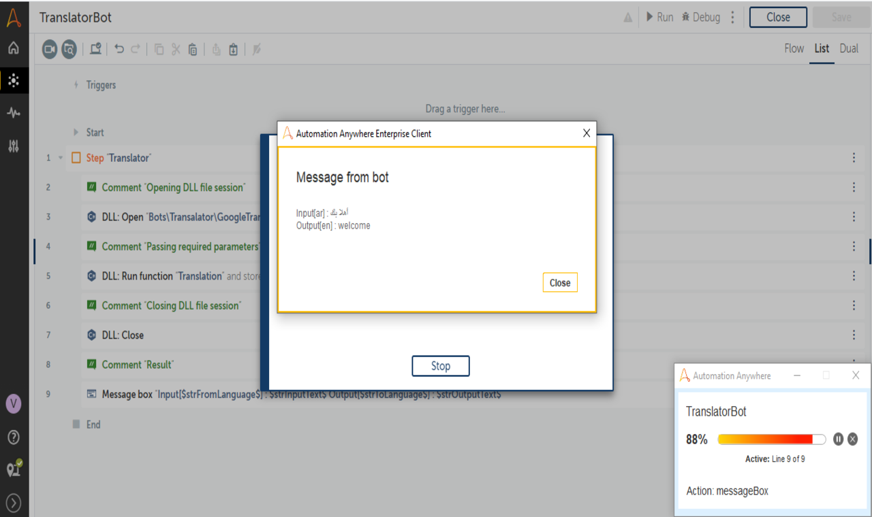Collapse the Step "Translator" arrow
The image size is (872, 517).
tap(60, 158)
